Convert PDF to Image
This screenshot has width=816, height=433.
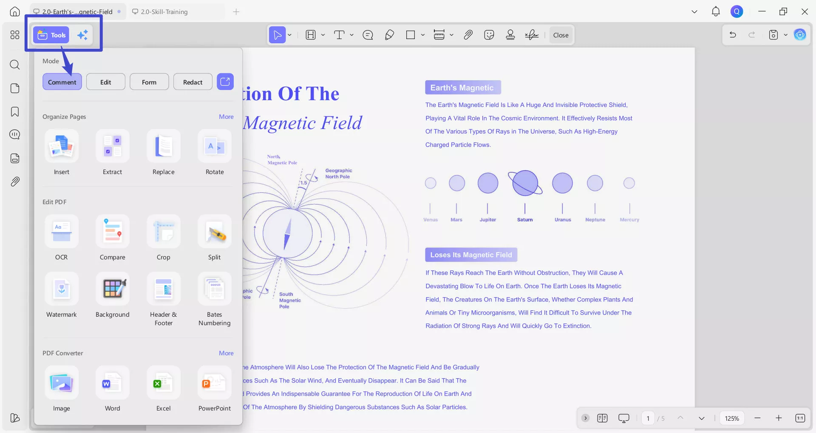coord(62,382)
